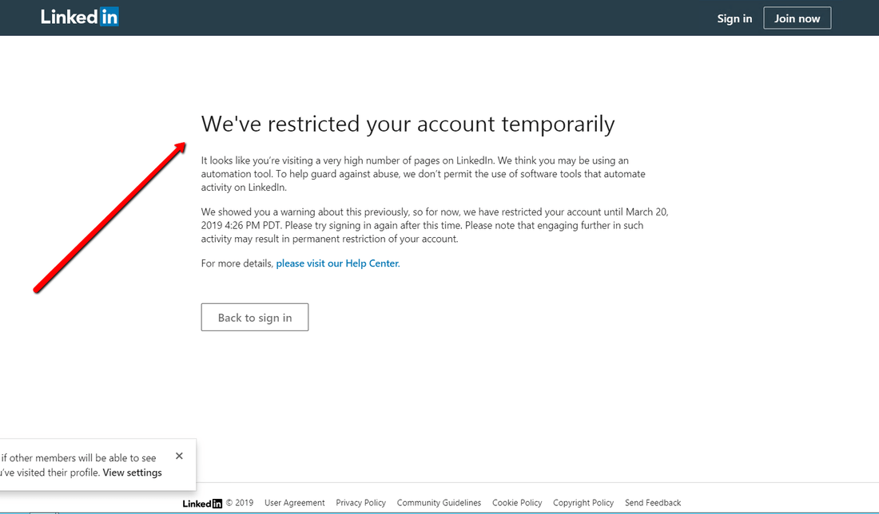Click the red arrow annotation
The width and height of the screenshot is (879, 514).
tap(110, 216)
